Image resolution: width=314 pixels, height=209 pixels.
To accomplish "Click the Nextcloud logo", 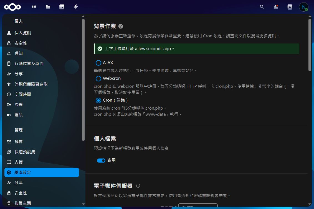I will tap(12, 7).
